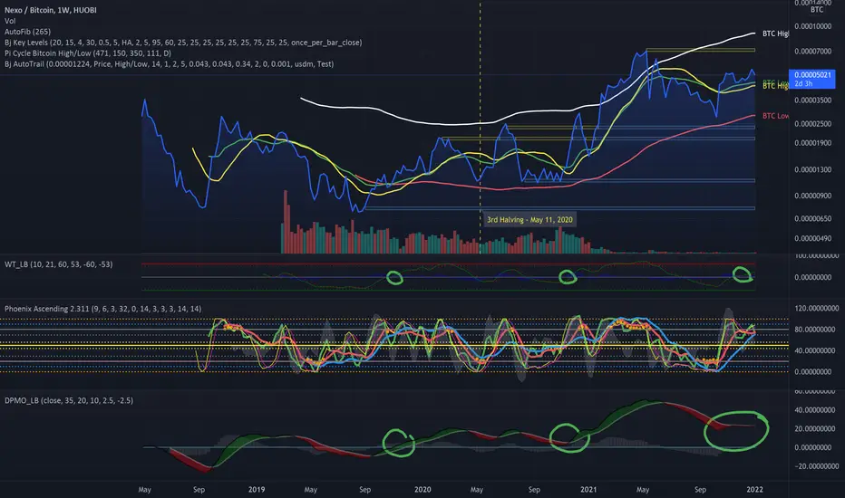Click the 0.00000650 price axis value
The image size is (845, 498).
tap(812, 218)
